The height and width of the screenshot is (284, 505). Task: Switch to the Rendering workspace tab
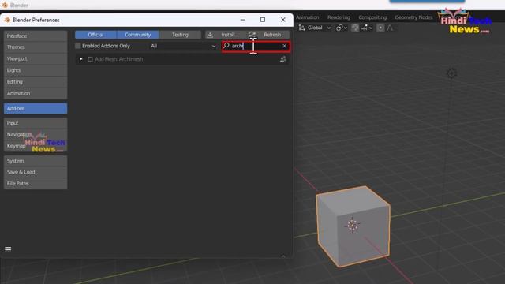[339, 17]
